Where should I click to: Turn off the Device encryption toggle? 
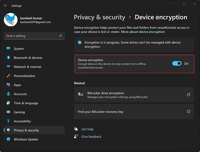point(177,64)
